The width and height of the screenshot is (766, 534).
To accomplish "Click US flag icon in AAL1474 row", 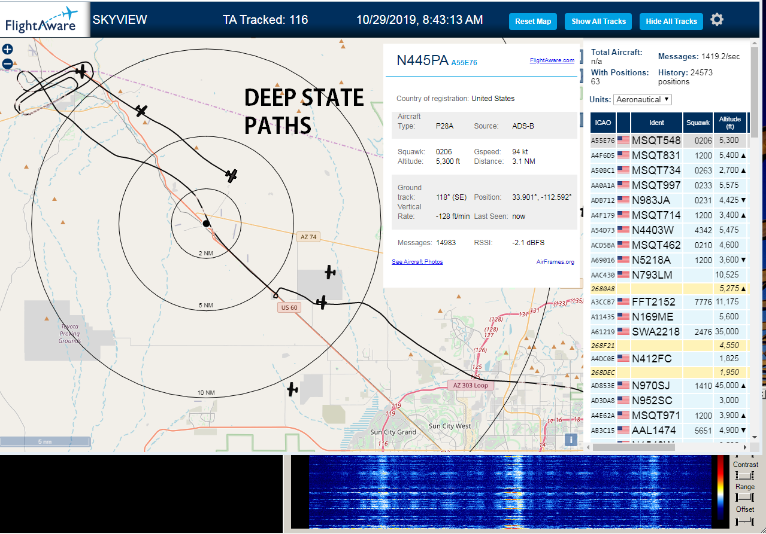I will [623, 430].
